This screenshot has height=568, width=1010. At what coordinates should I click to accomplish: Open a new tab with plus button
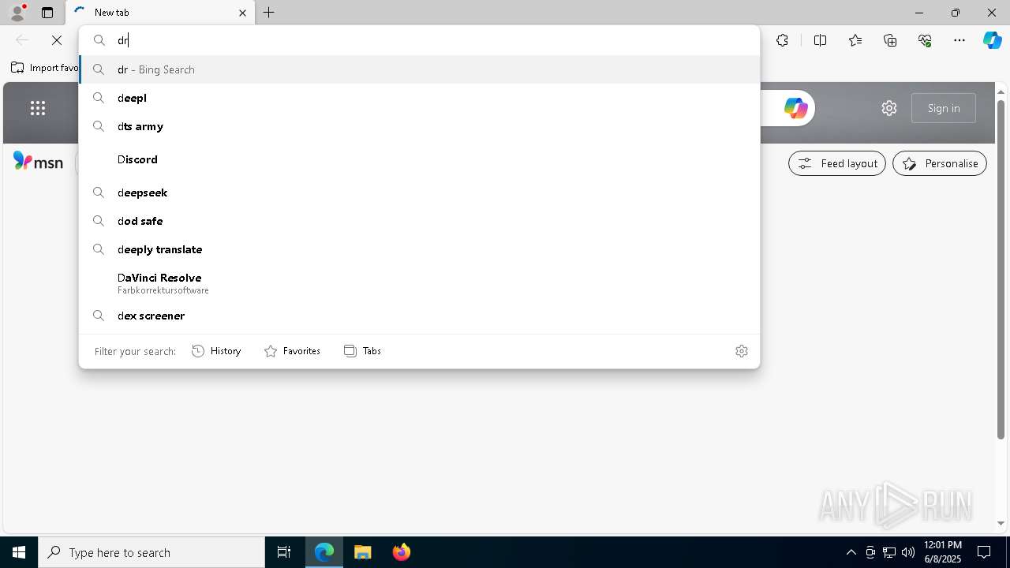point(269,13)
